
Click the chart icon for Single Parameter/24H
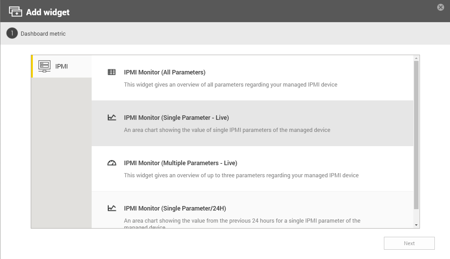click(x=112, y=208)
